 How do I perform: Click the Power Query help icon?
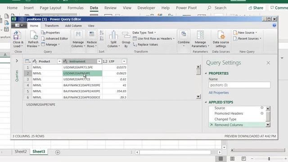pyautogui.click(x=274, y=26)
